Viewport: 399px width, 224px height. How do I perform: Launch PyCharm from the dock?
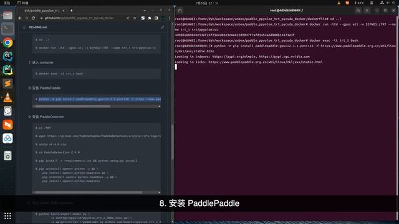pyautogui.click(x=7, y=70)
